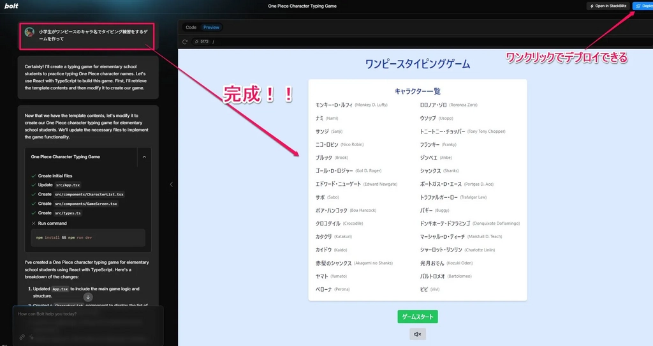The height and width of the screenshot is (346, 653).
Task: Switch to the Code tab
Action: click(191, 27)
